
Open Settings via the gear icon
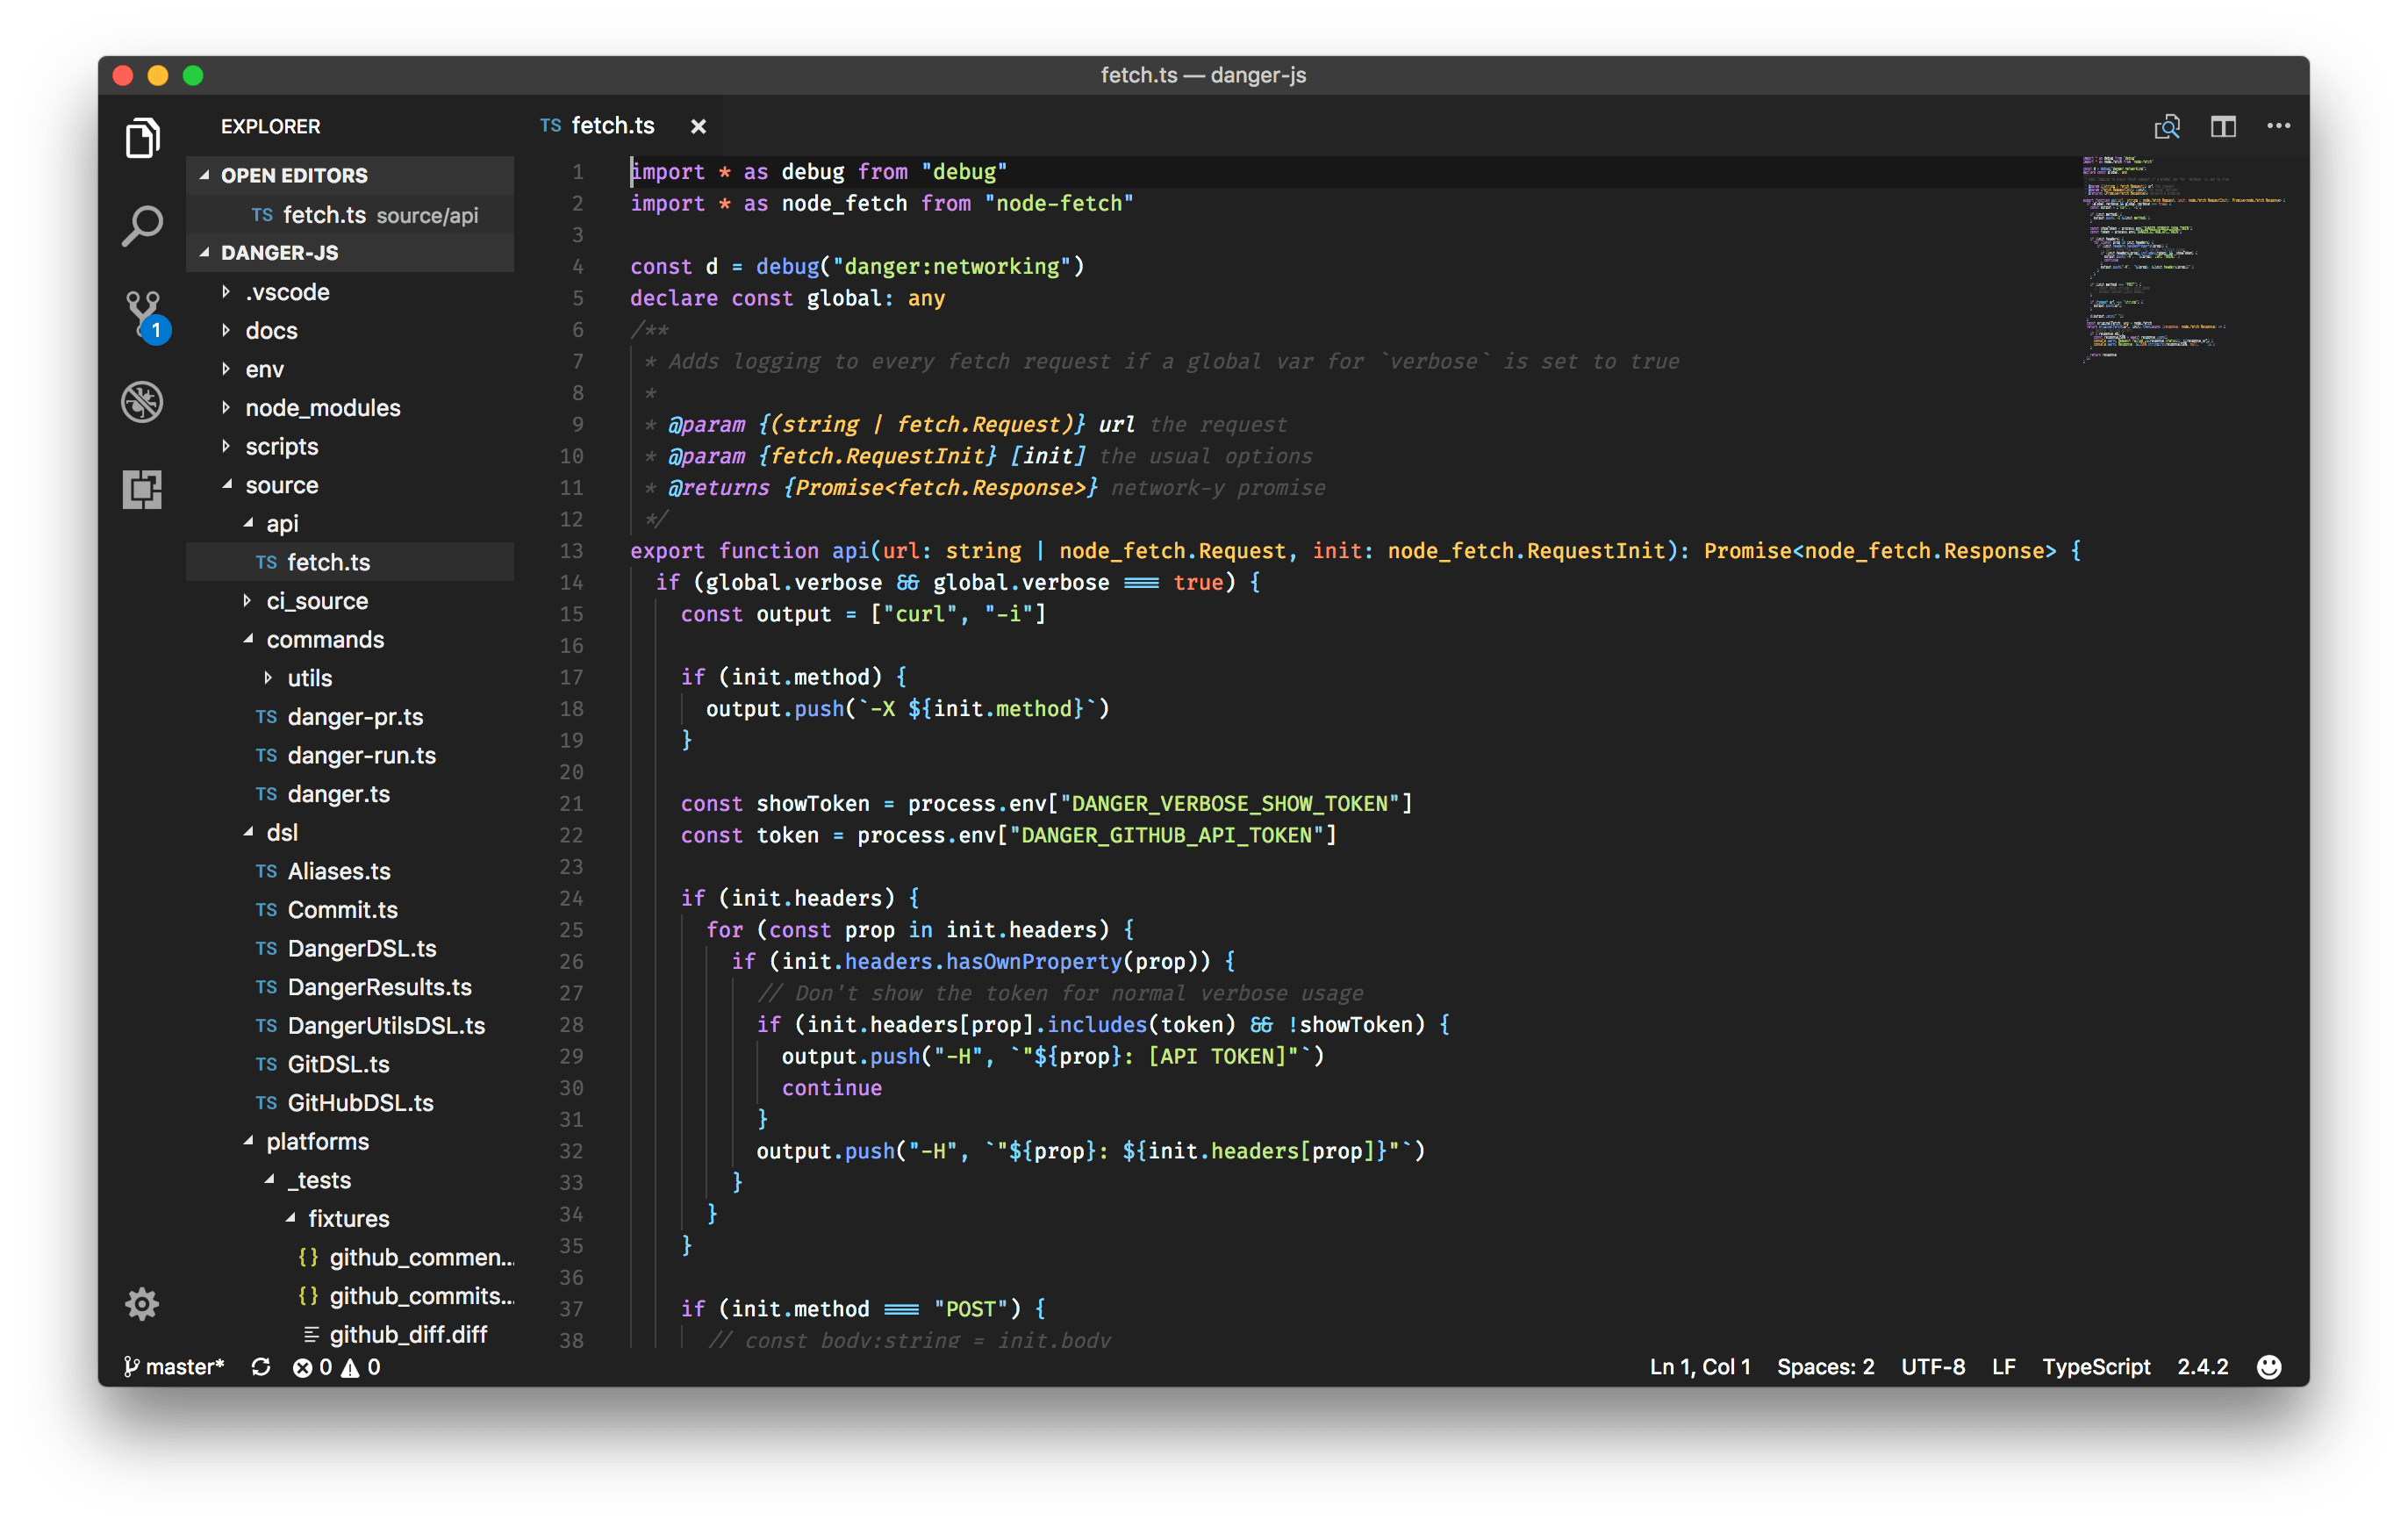coord(141,1303)
